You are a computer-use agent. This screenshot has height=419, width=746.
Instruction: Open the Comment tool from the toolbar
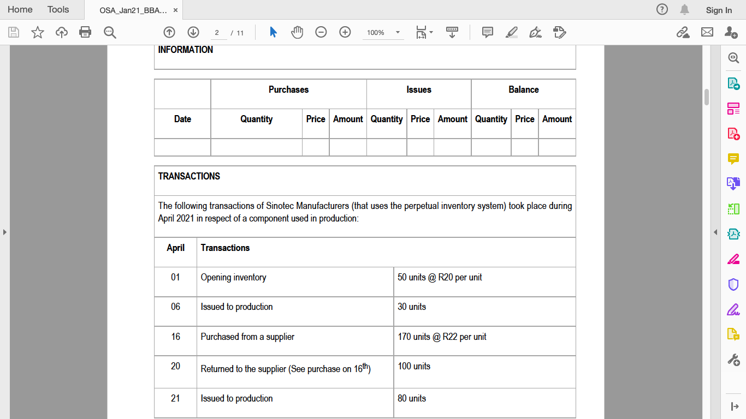(487, 32)
